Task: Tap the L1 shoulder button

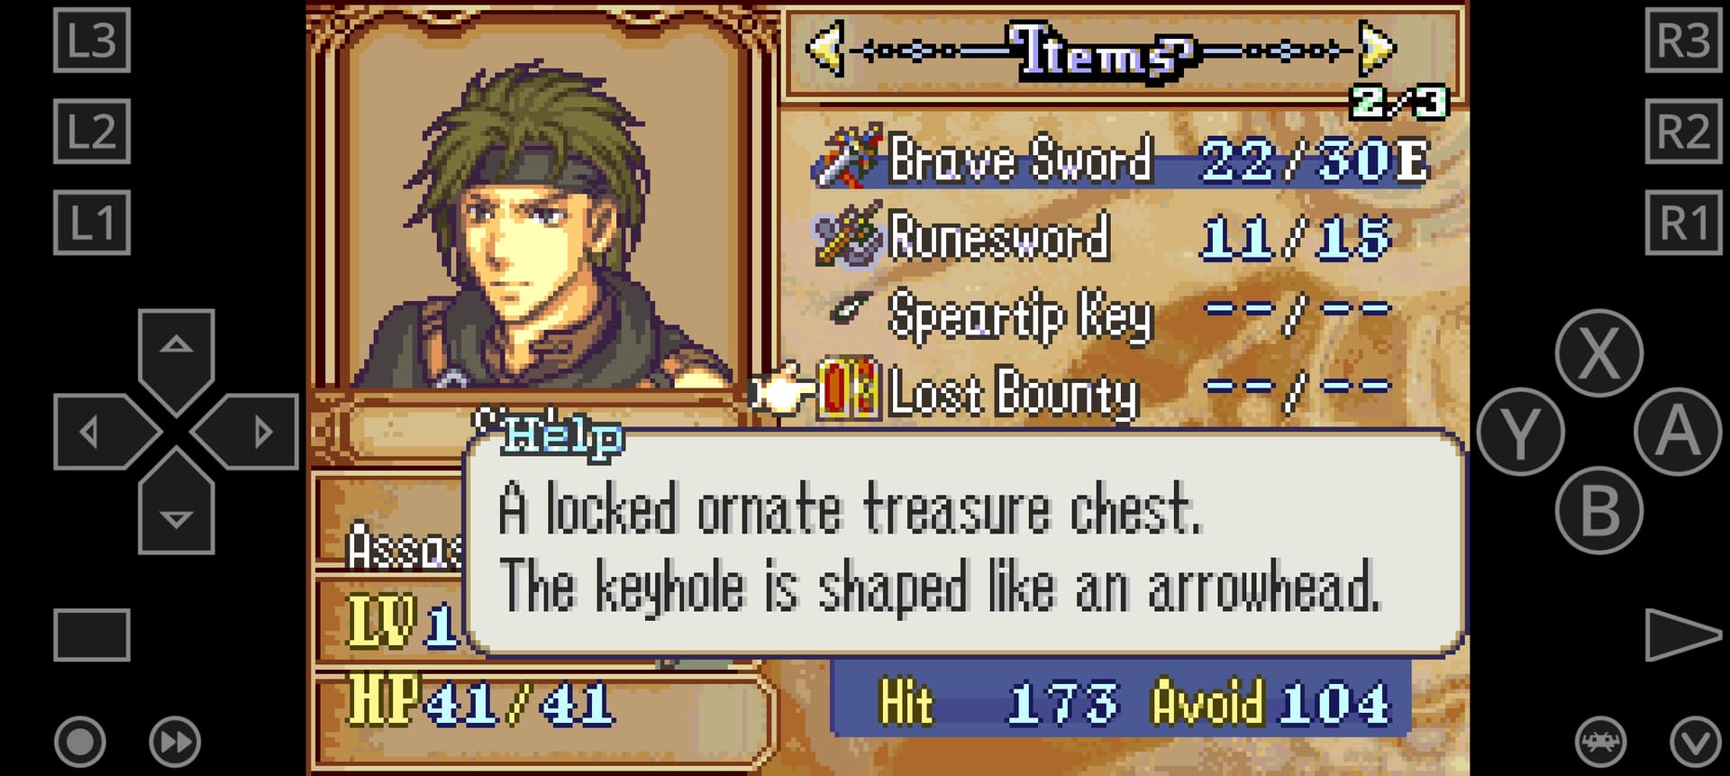Action: (x=92, y=223)
